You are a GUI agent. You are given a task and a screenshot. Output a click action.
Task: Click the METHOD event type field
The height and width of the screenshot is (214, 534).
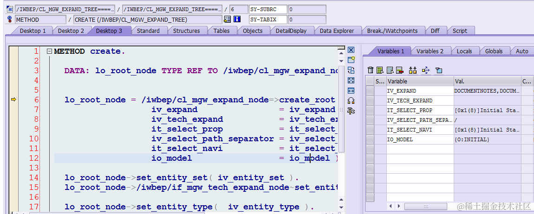pyautogui.click(x=40, y=20)
